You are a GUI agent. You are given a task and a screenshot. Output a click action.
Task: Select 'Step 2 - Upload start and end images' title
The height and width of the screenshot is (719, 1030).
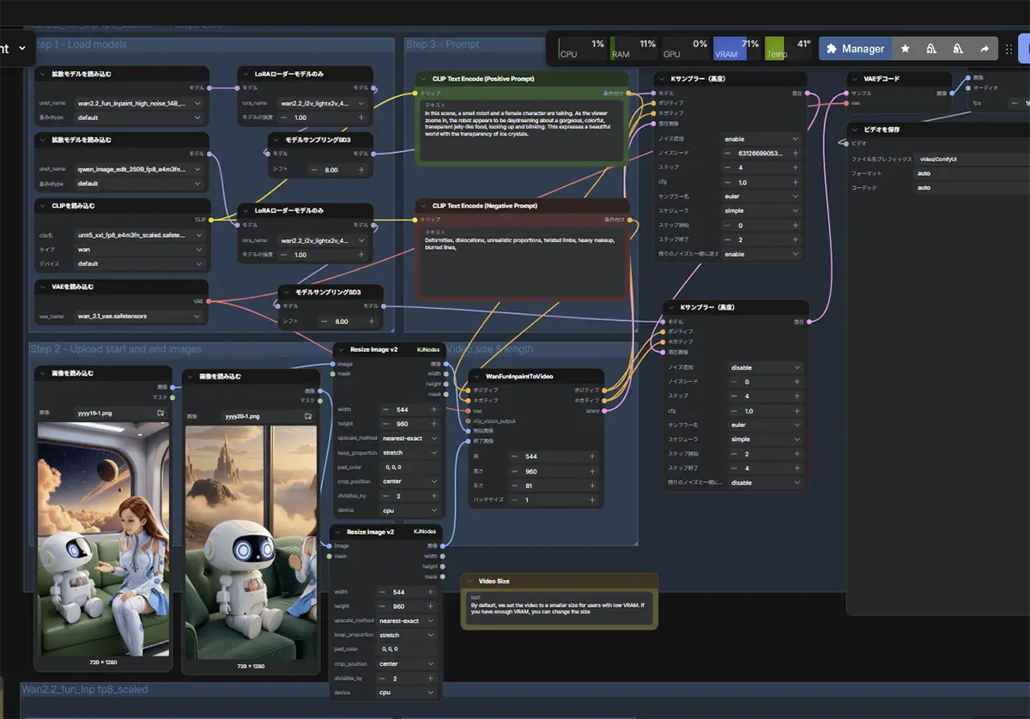pyautogui.click(x=116, y=349)
